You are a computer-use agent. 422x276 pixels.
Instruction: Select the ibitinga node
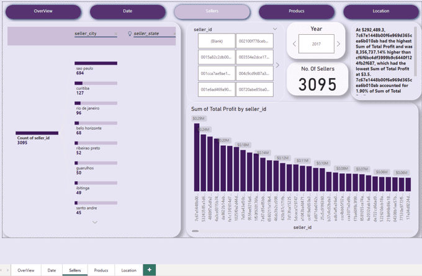[x=96, y=188]
